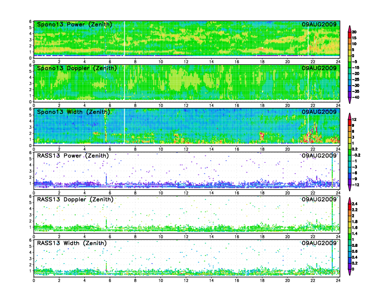The height and width of the screenshot is (301, 390).
Task: Click the "Spano13 Width (Zenith)" panel title
Action: pyautogui.click(x=73, y=112)
